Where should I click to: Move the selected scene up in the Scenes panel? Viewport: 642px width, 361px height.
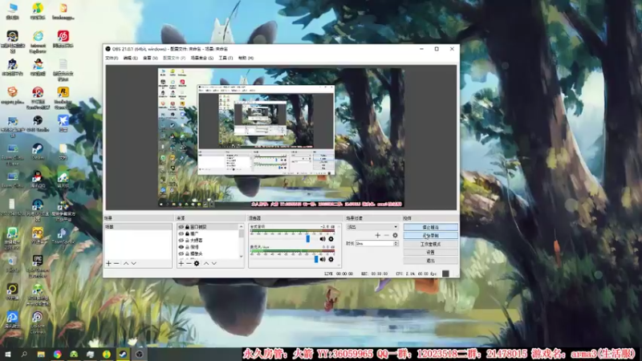[126, 263]
